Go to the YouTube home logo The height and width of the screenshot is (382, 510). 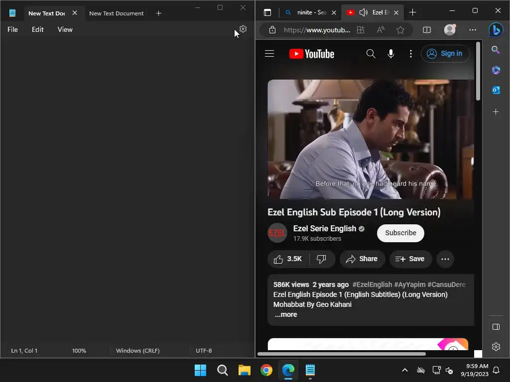tap(312, 54)
